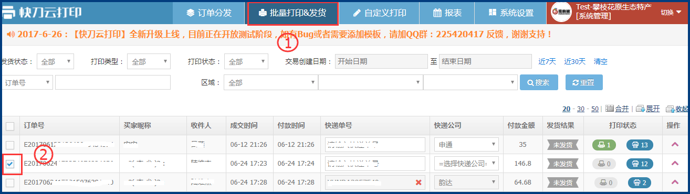Open the 订单分发 tab
The image size is (690, 194).
click(x=210, y=13)
